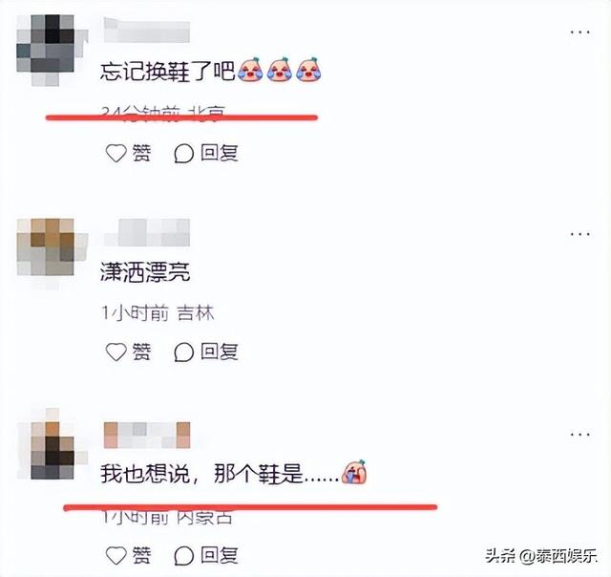
Task: Open the more options dots on third comment
Action: click(579, 434)
